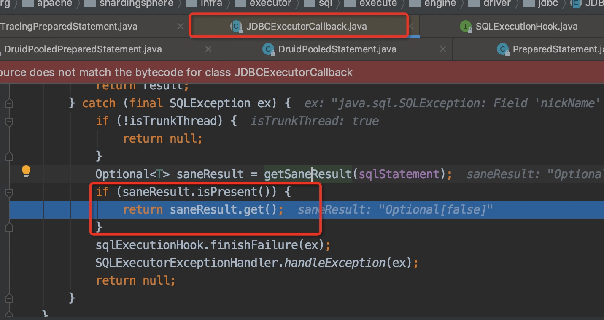Collapse the catch block using its gutter fold arrow
604x320 pixels.
click(x=9, y=103)
